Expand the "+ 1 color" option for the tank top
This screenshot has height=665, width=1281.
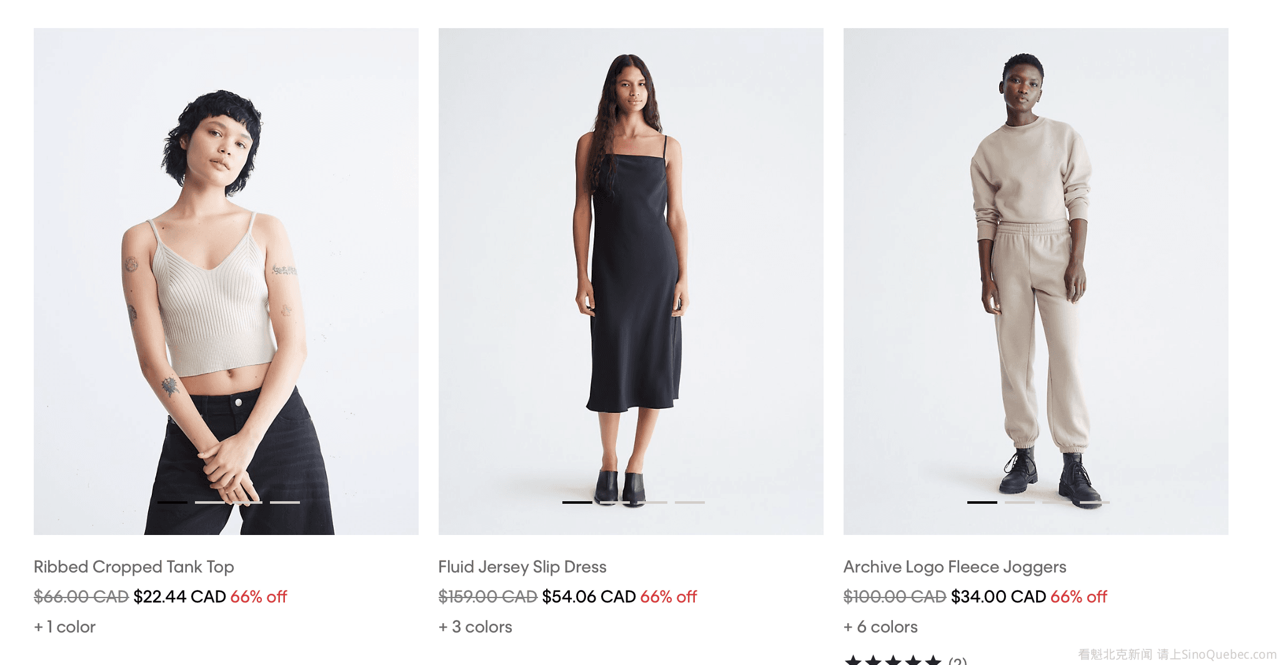65,627
